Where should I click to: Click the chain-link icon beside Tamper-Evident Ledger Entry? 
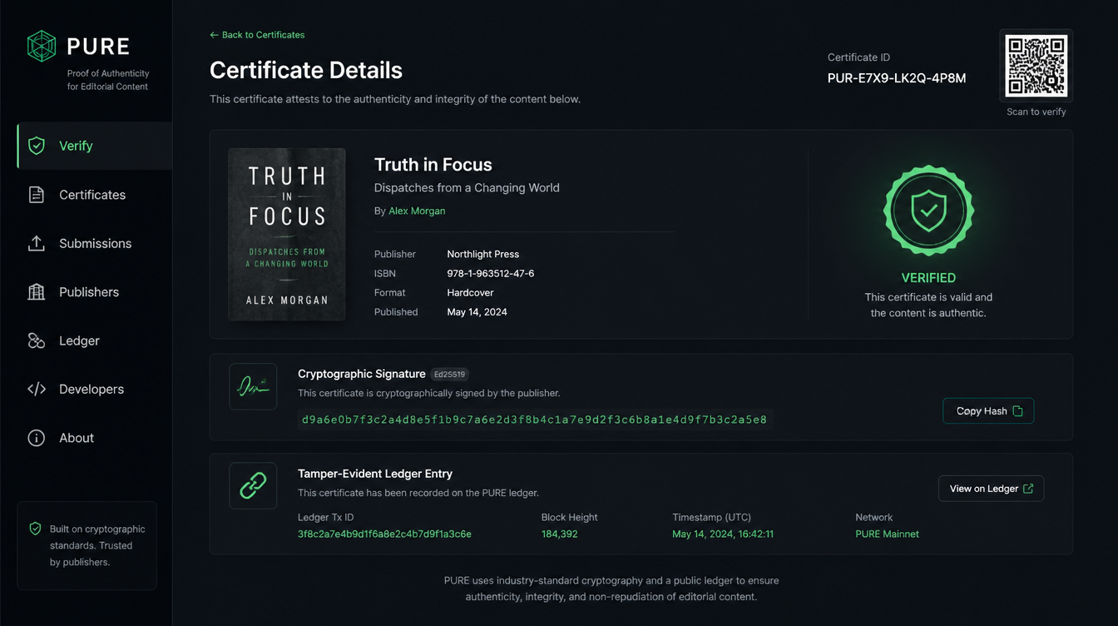[x=253, y=485]
